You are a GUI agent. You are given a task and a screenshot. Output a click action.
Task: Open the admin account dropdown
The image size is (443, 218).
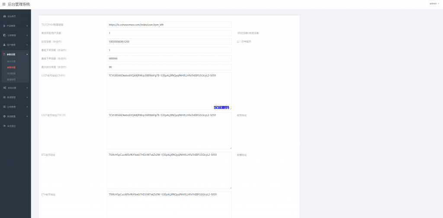tap(433, 3)
